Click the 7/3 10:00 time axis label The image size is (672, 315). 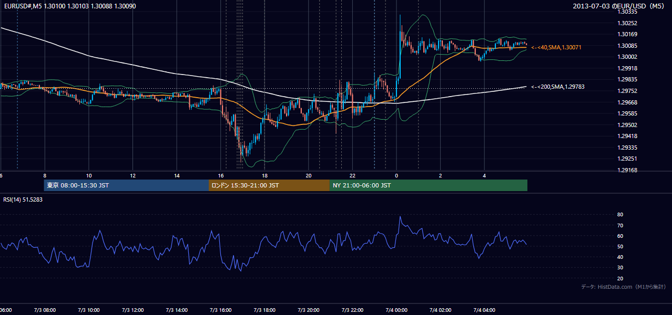click(x=88, y=310)
